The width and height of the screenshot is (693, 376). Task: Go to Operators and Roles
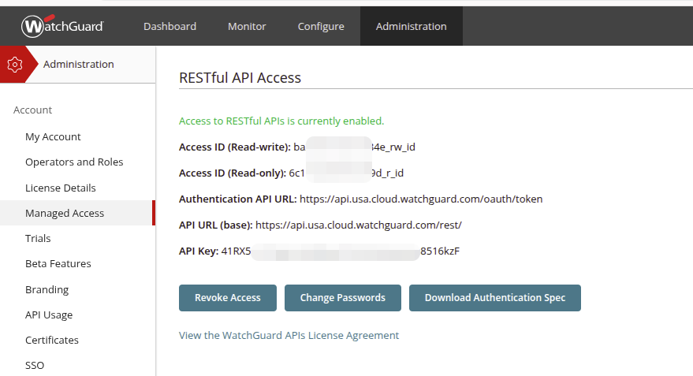point(74,162)
